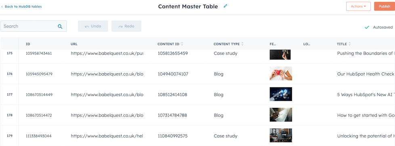
Task: Click the TITLE column header
Action: point(342,44)
